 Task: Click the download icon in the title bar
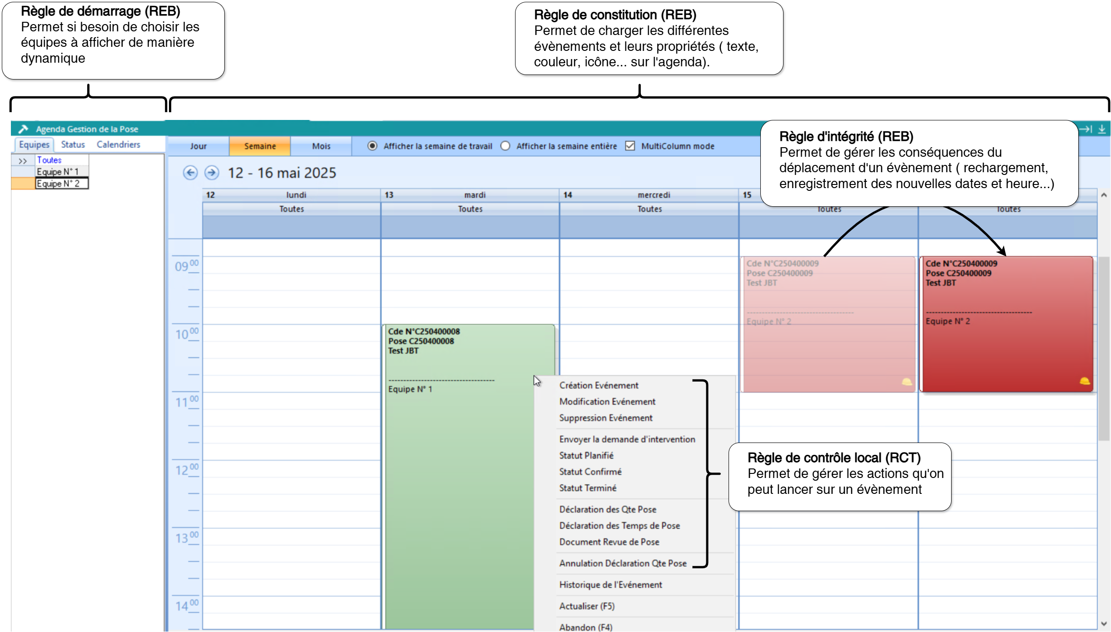(x=1102, y=129)
